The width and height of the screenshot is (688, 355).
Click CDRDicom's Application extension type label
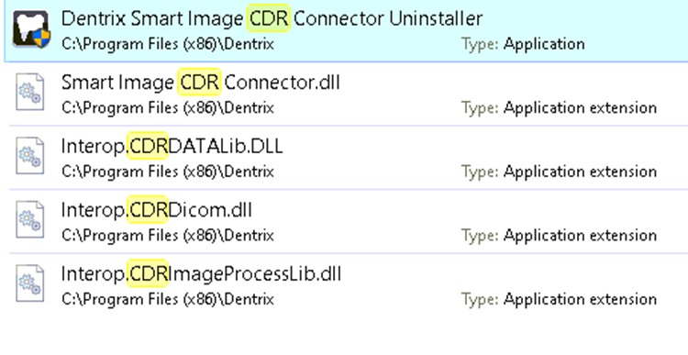point(559,236)
